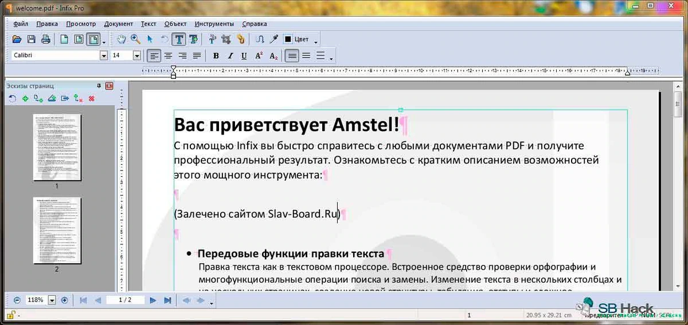The image size is (688, 325).
Task: Open the zoom percentage 118% dropdown
Action: pos(52,300)
